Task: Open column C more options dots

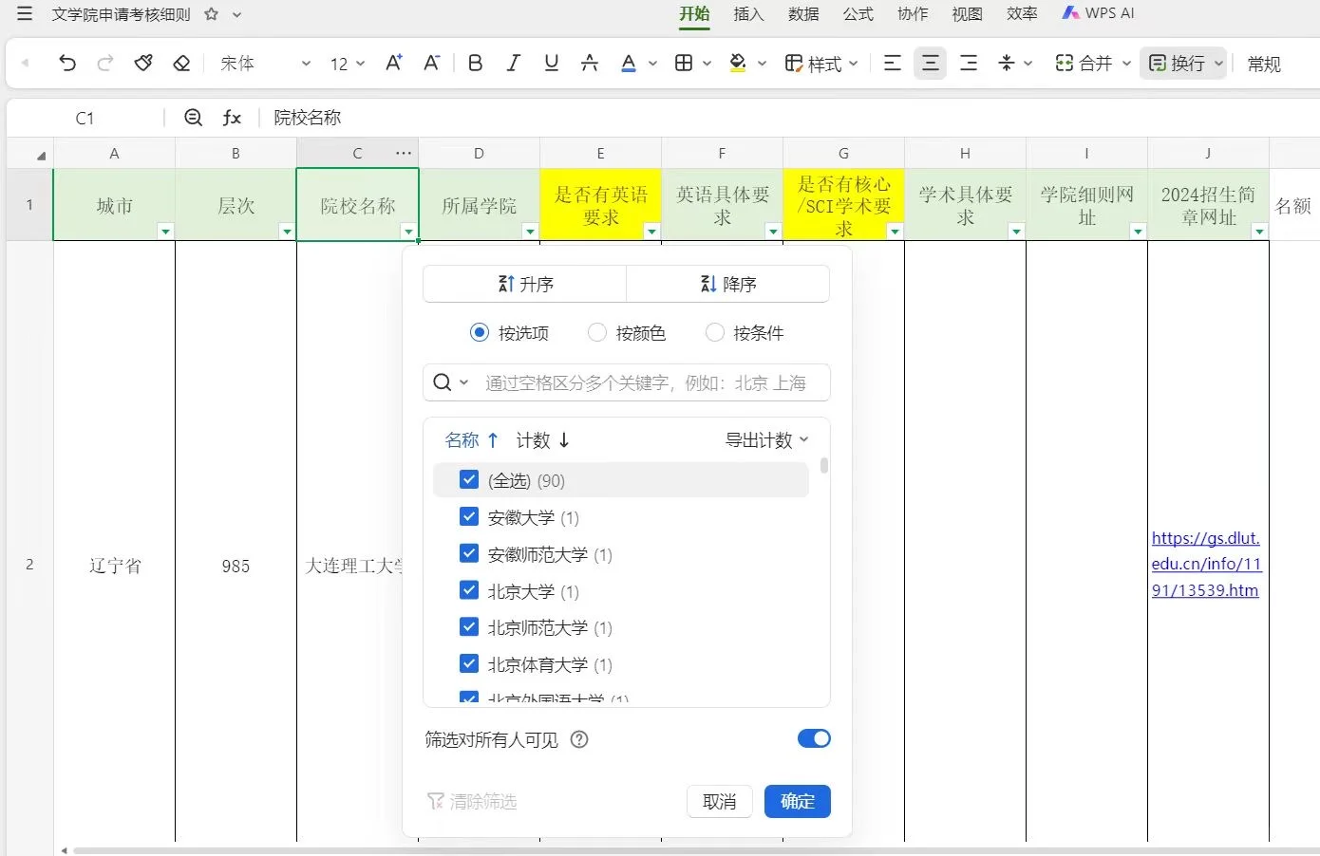Action: (x=405, y=153)
